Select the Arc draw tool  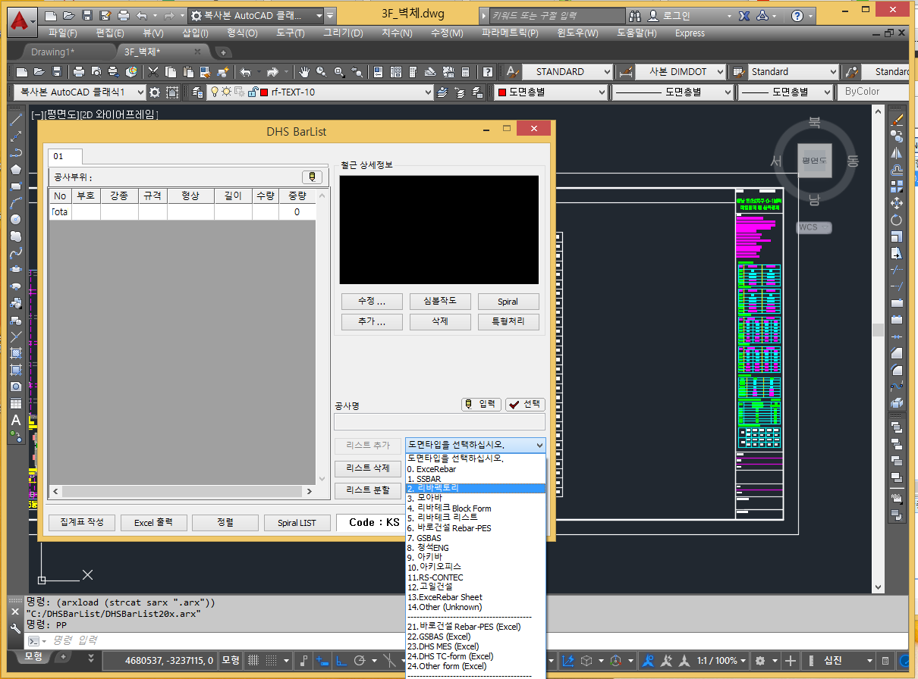[16, 203]
